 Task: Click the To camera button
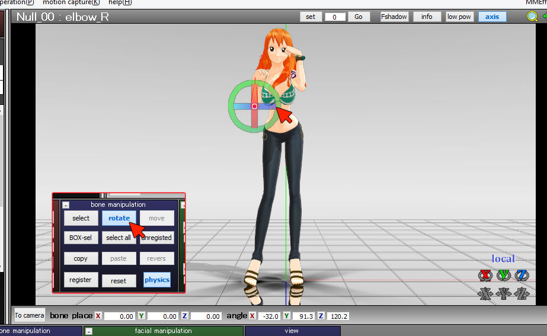pos(30,315)
